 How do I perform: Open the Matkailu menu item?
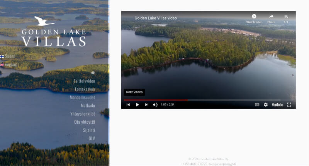tap(88, 106)
